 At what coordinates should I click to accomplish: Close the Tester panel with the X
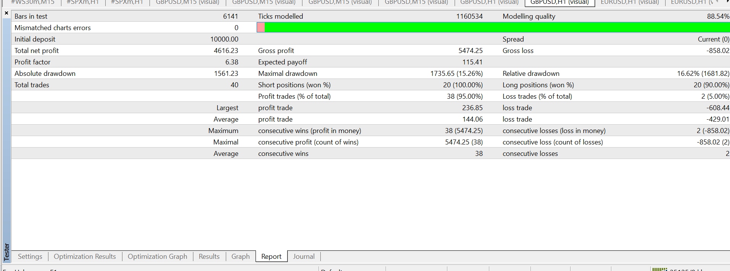(x=6, y=13)
